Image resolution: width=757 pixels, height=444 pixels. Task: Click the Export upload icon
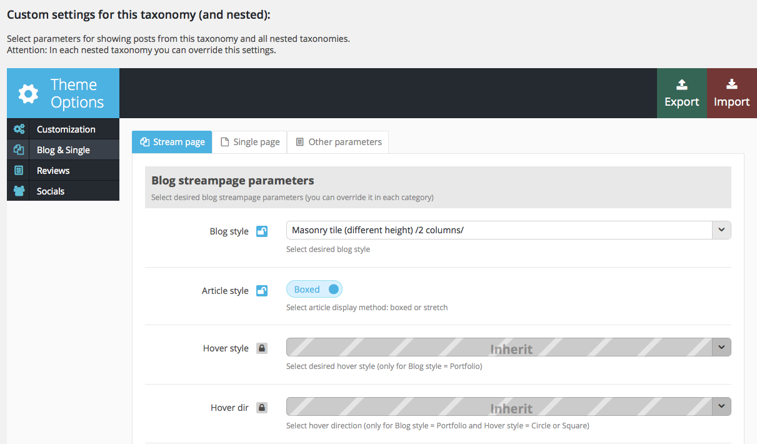[681, 84]
